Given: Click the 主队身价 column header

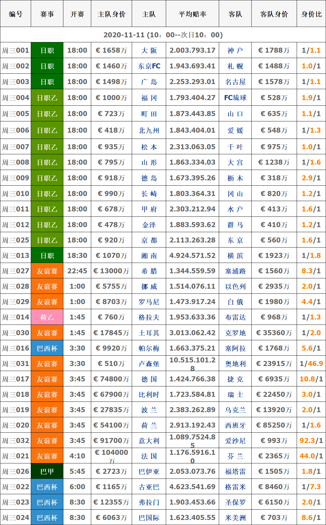Looking at the screenshot, I should [111, 14].
